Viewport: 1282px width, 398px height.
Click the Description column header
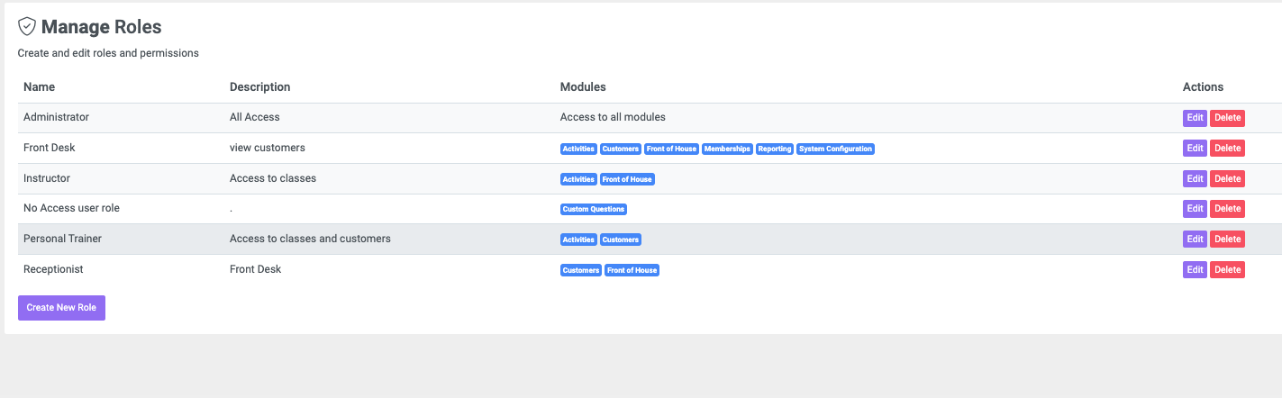pyautogui.click(x=260, y=87)
